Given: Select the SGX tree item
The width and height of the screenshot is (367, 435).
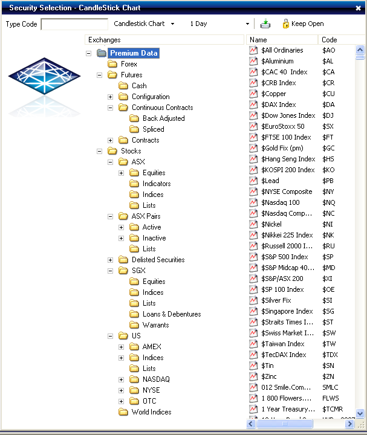Looking at the screenshot, I should click(138, 271).
